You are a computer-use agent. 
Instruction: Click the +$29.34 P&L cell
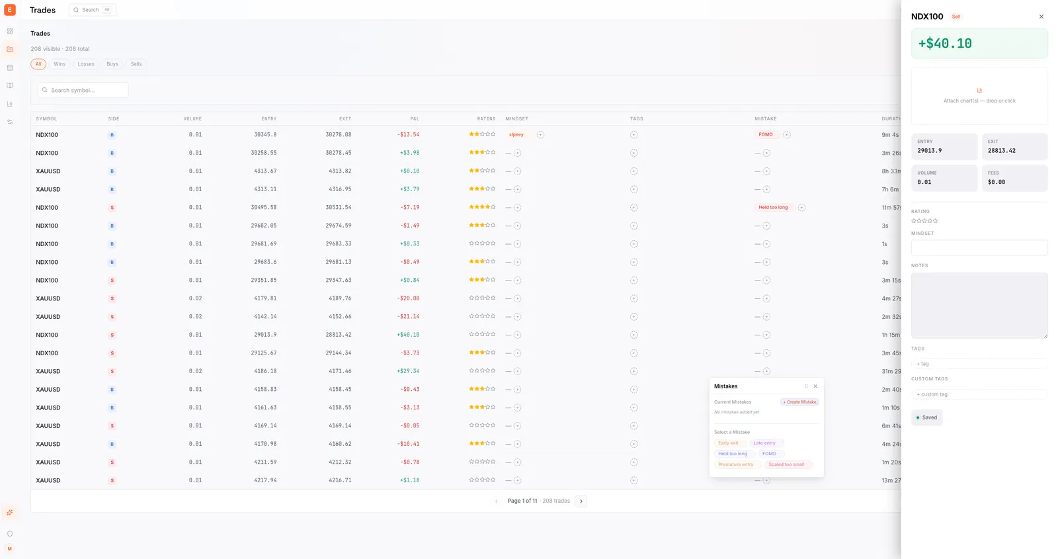408,371
